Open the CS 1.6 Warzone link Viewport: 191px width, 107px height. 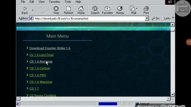click(x=41, y=82)
